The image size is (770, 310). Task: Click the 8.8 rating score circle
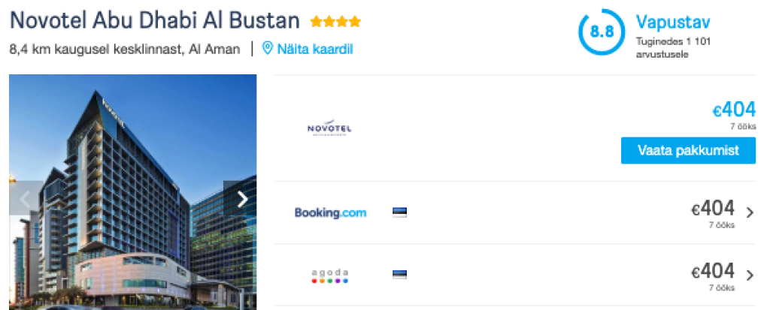600,32
